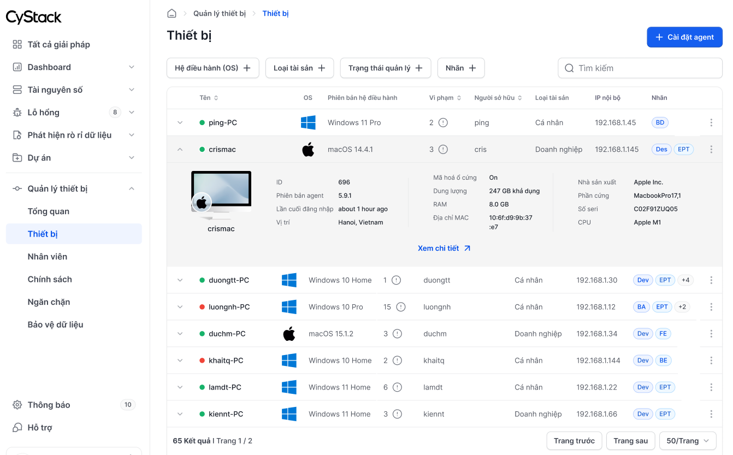Open the kebab menu on duongtt-PC row

711,280
